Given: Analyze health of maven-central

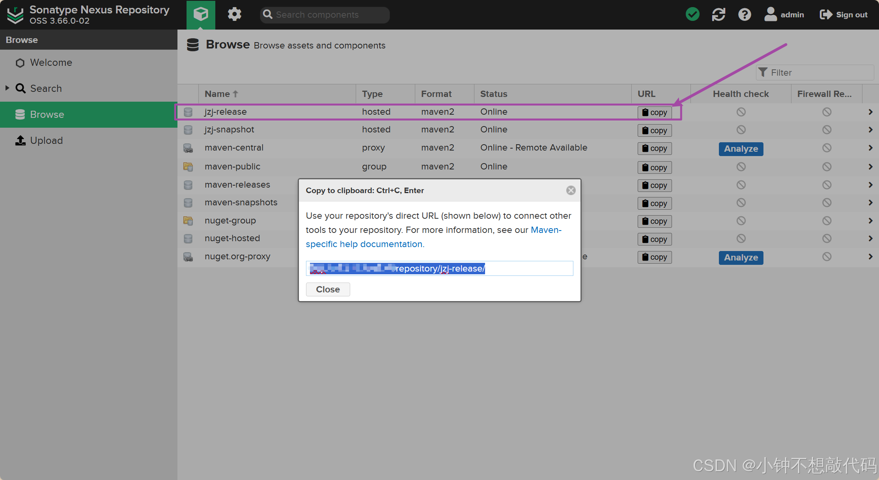Looking at the screenshot, I should tap(741, 149).
